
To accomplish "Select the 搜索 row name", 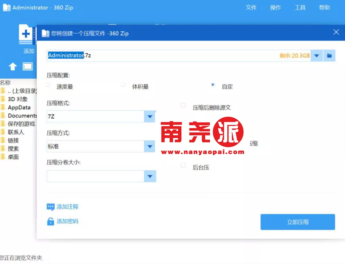I will tap(13, 149).
